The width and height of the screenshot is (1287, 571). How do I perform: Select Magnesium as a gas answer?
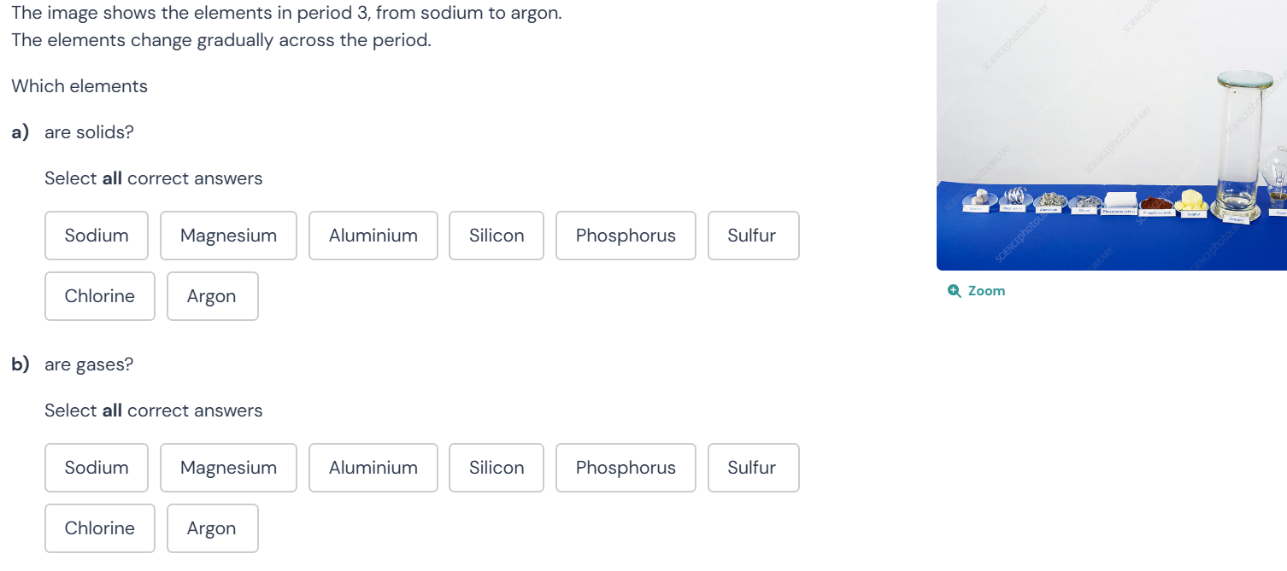[x=228, y=468]
